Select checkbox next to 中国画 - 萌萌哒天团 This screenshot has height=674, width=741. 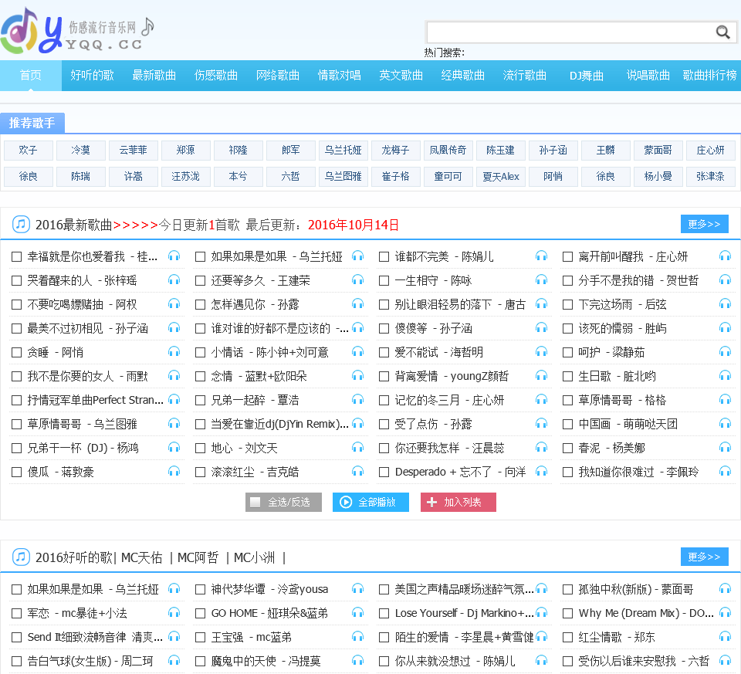point(568,424)
